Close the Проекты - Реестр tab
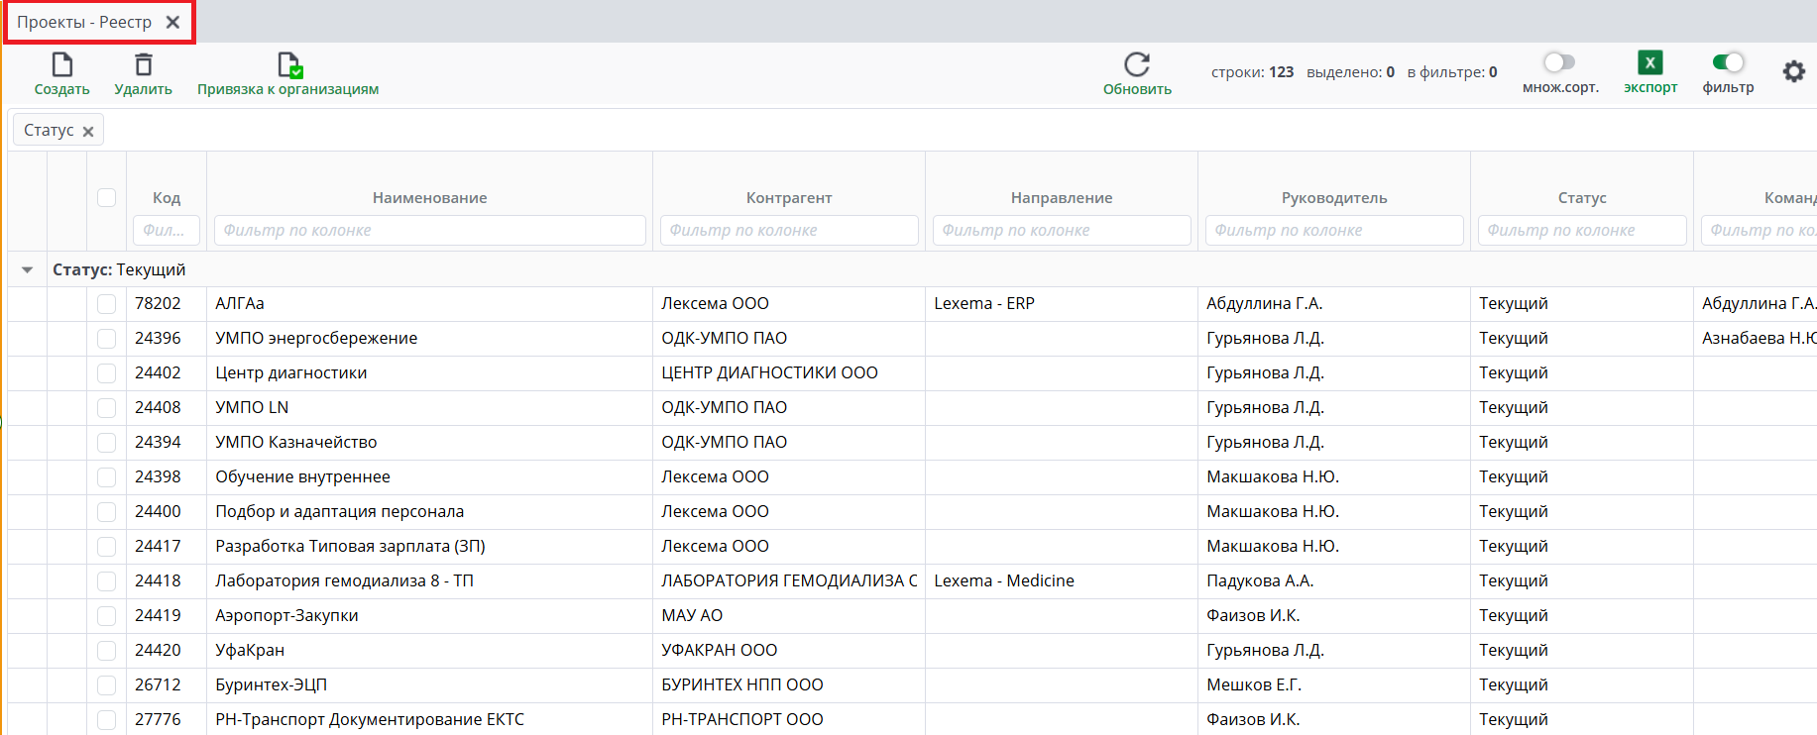 tap(172, 22)
